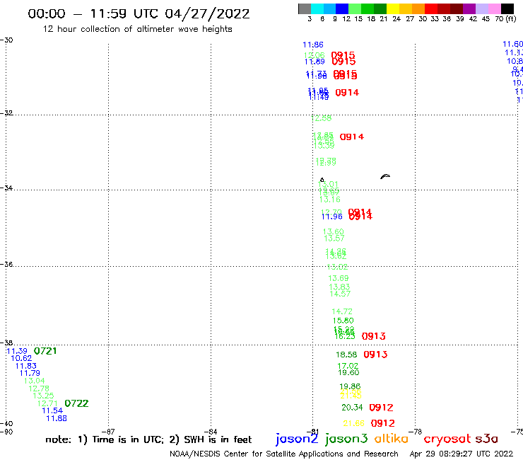
Task: Click the '70 (ft)' color bar label
Action: (x=505, y=19)
